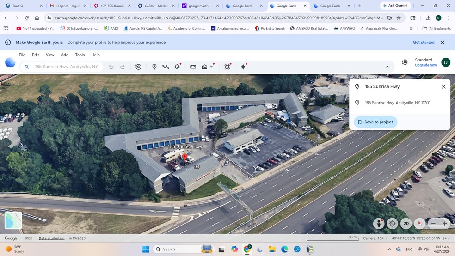The image size is (455, 256).
Task: Open the Add menu
Action: [x=65, y=55]
